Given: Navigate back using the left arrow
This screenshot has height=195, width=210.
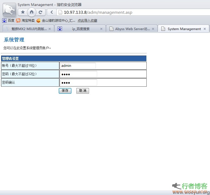Looking at the screenshot, I should [52, 12].
